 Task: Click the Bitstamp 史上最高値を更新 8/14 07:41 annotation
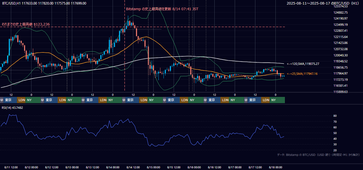(162, 9)
